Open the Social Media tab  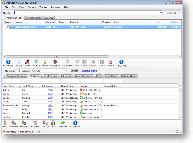(x=111, y=76)
